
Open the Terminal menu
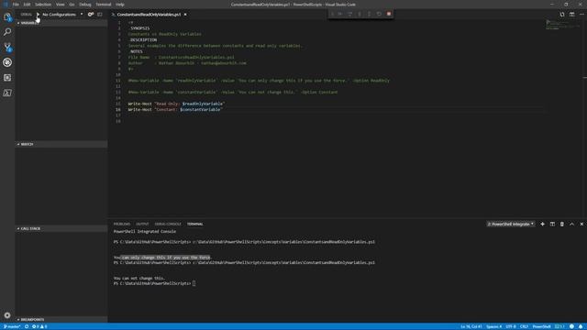(104, 5)
